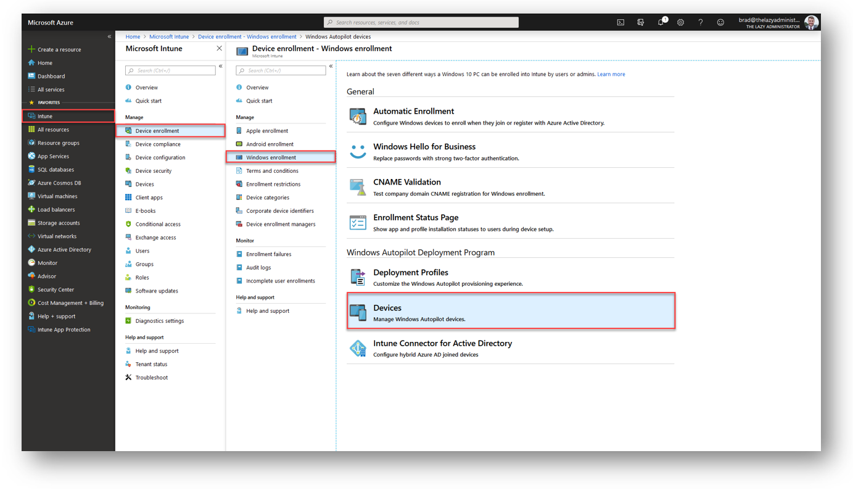Click Azure Cosmos DB sidebar icon

pos(31,183)
